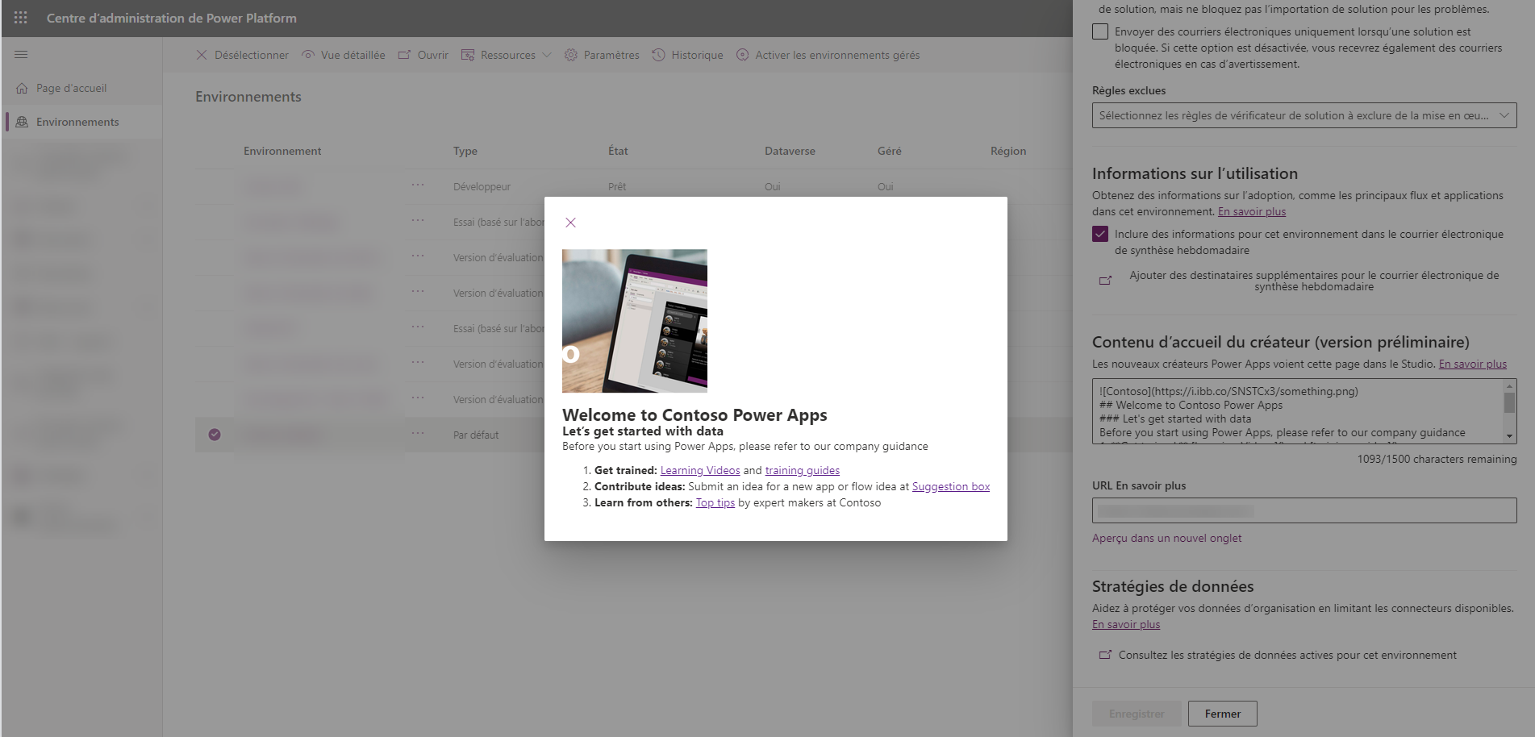Open the training guides link

(803, 470)
